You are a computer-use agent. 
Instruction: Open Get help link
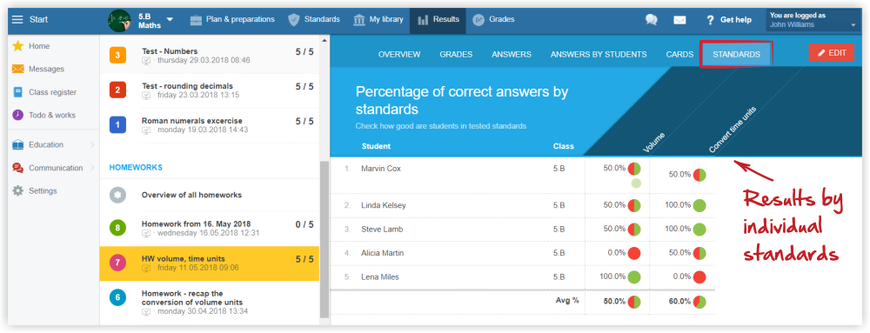click(x=729, y=20)
